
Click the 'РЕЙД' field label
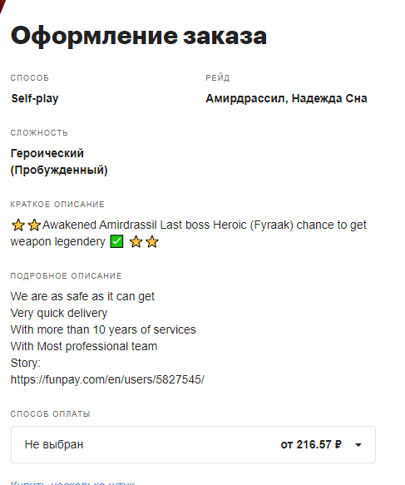[x=218, y=77]
